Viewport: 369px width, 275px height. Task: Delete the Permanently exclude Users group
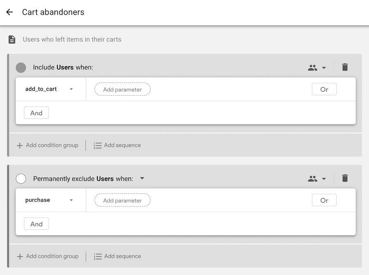pos(345,178)
